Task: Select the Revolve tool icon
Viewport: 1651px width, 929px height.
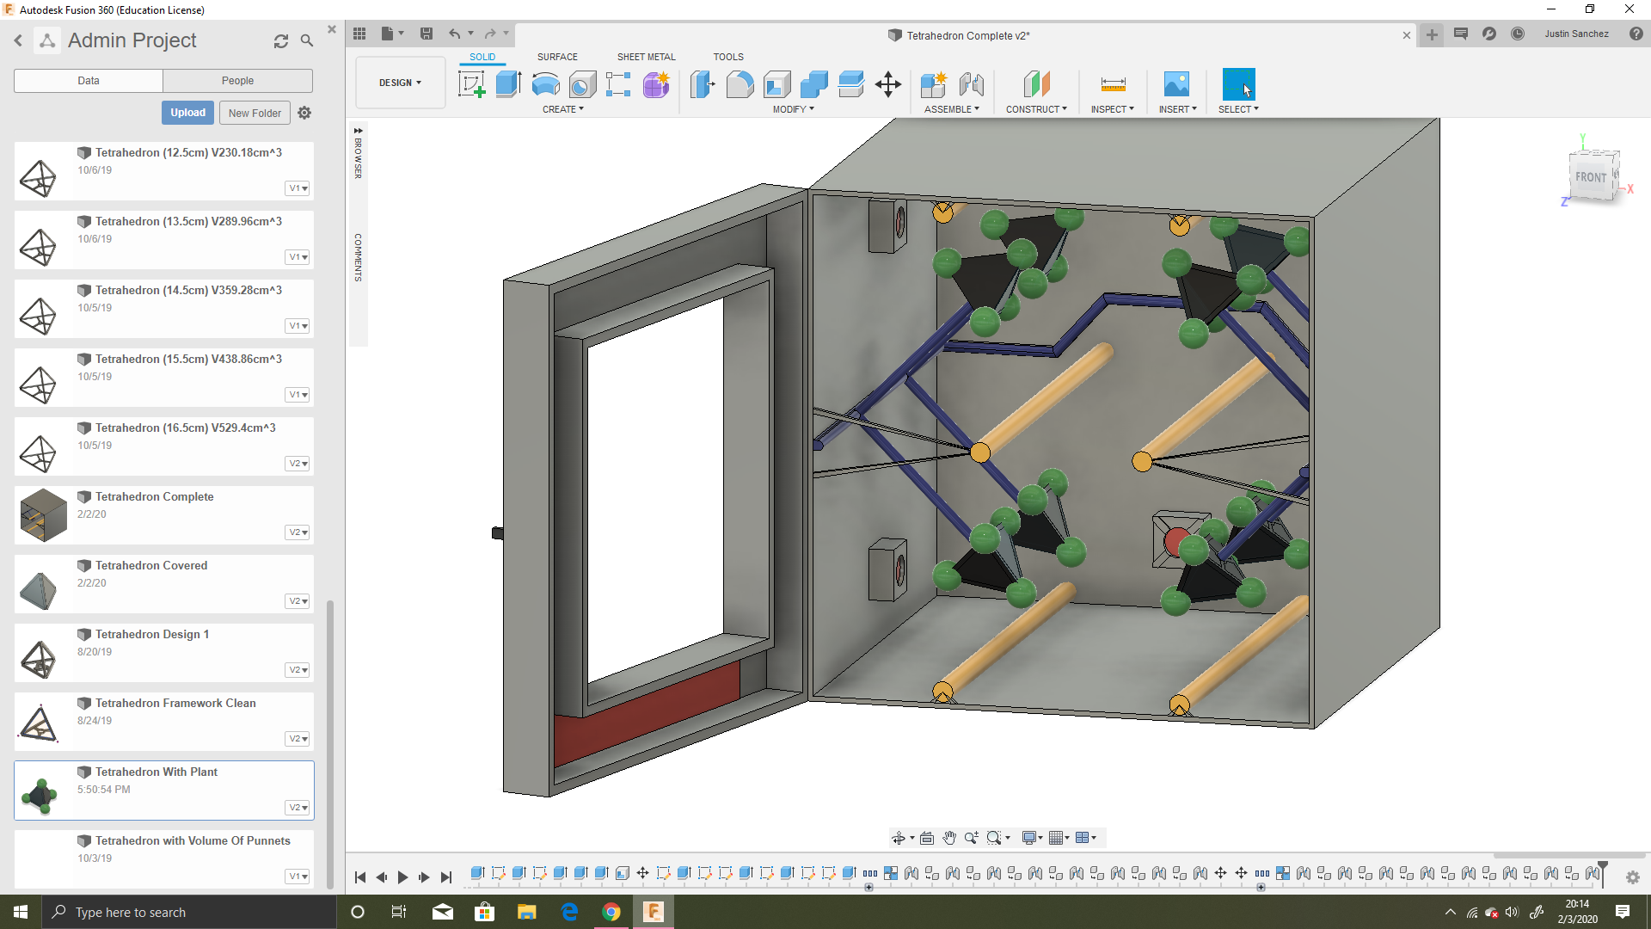Action: pyautogui.click(x=545, y=84)
